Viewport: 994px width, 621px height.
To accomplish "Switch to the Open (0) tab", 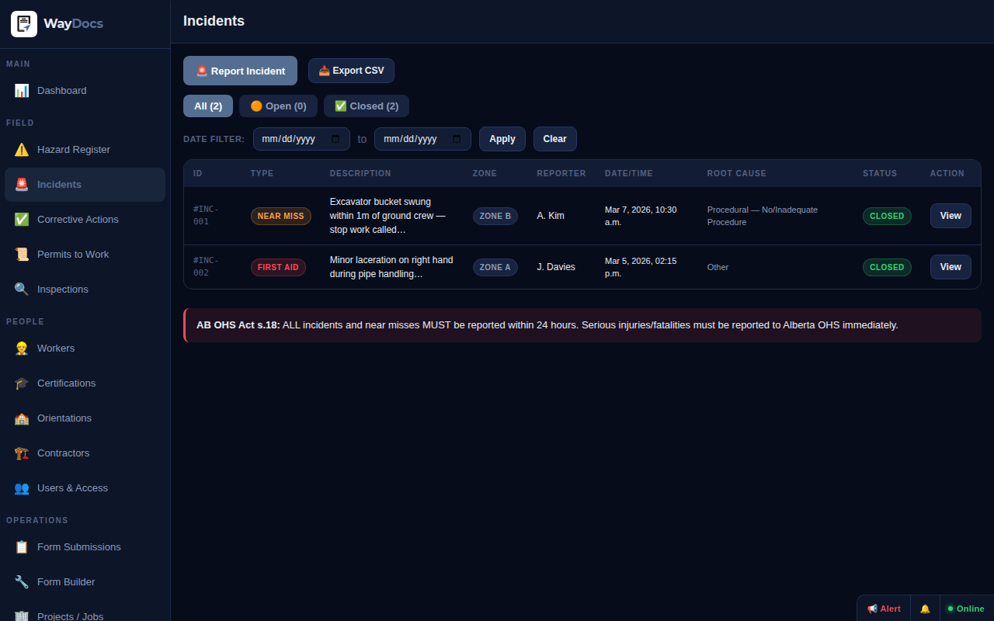I will pos(278,106).
